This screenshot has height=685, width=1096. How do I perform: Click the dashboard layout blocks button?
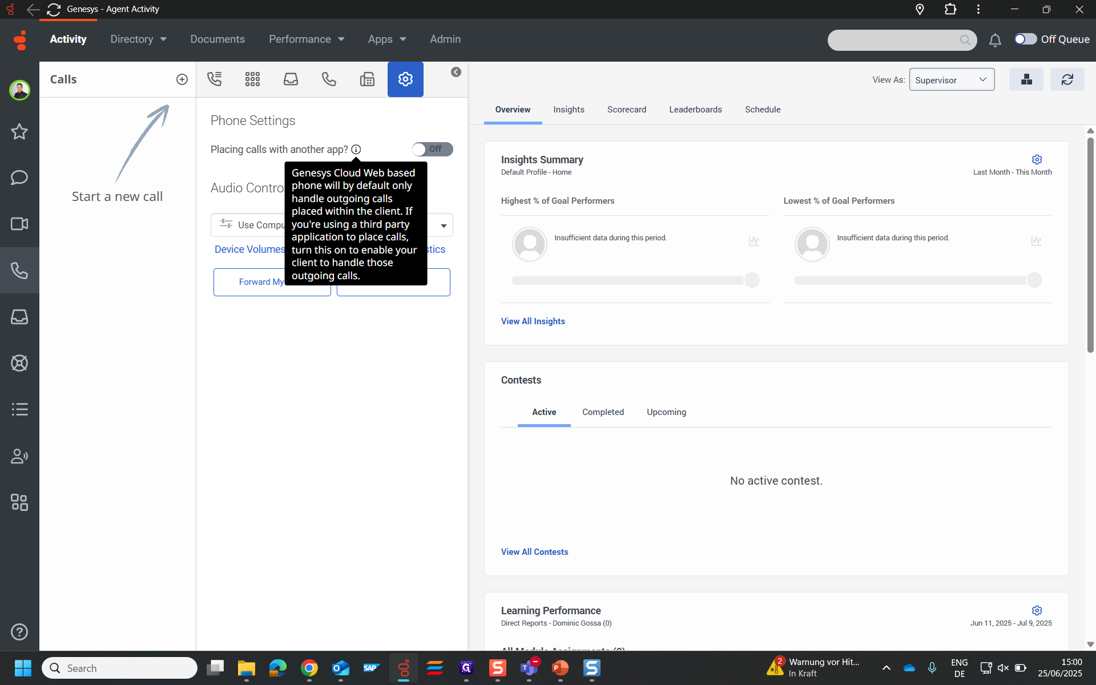pos(1026,79)
